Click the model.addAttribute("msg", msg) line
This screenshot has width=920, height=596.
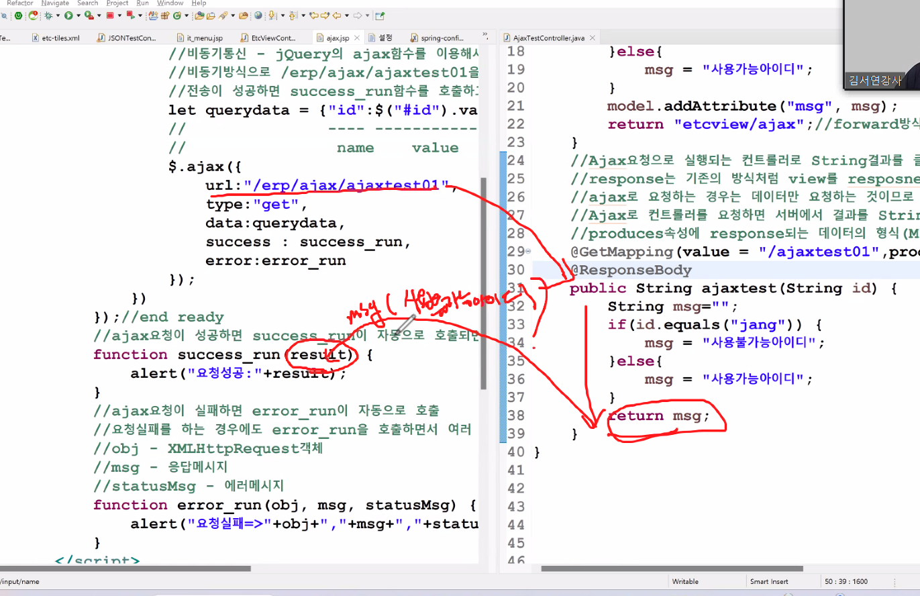point(752,106)
